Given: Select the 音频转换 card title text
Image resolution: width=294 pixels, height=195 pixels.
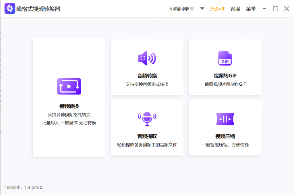Looking at the screenshot, I should coord(147,75).
